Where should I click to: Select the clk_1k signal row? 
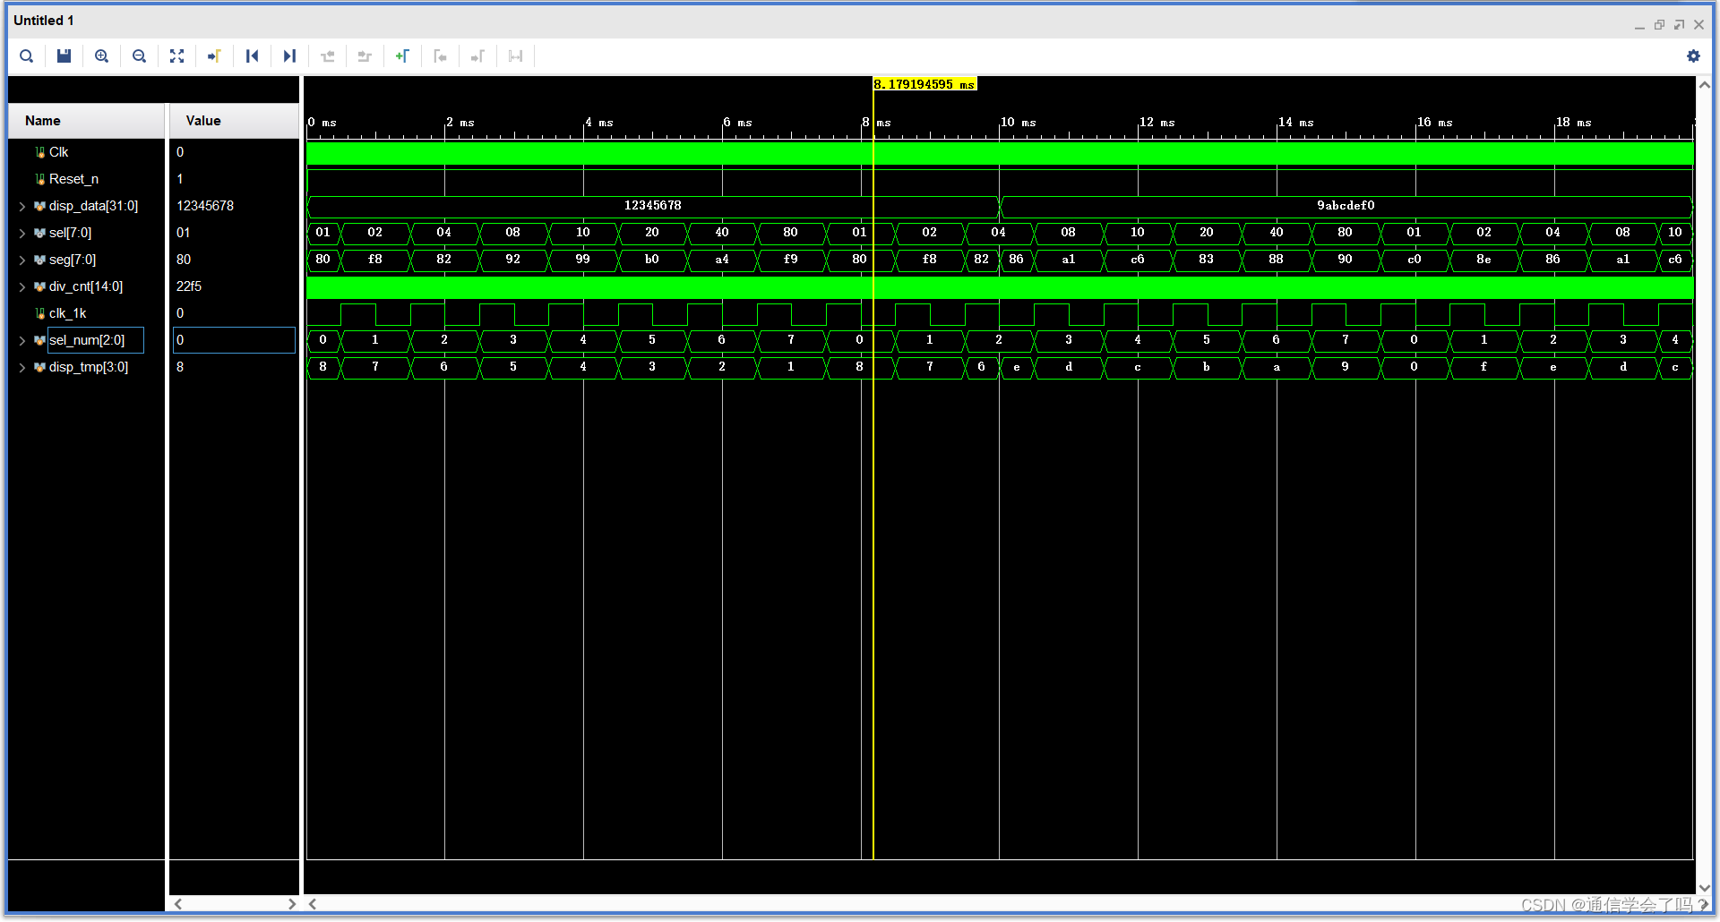pyautogui.click(x=67, y=313)
